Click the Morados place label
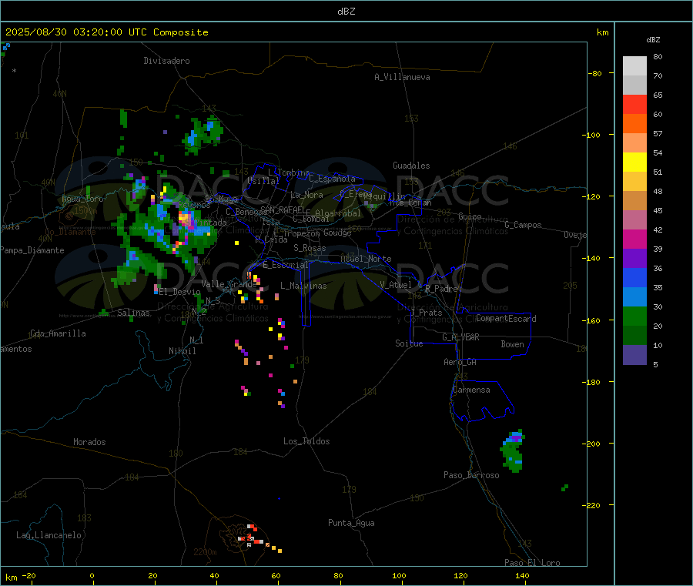 pos(89,442)
